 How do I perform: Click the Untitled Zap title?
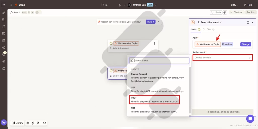pyautogui.click(x=139, y=5)
